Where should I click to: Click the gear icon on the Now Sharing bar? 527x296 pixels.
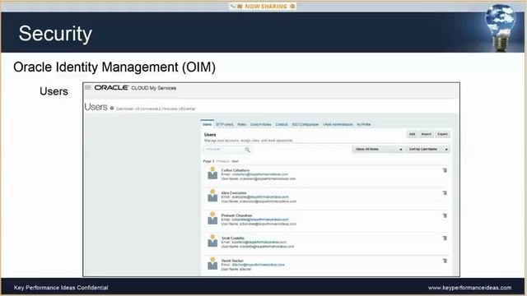point(292,7)
